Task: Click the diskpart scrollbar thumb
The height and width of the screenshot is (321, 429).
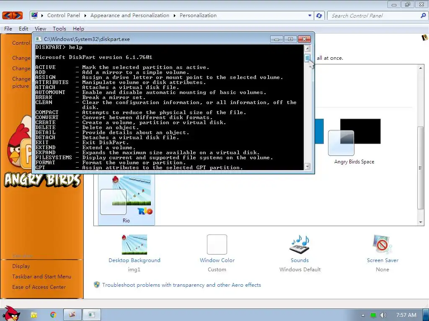Action: [307, 58]
